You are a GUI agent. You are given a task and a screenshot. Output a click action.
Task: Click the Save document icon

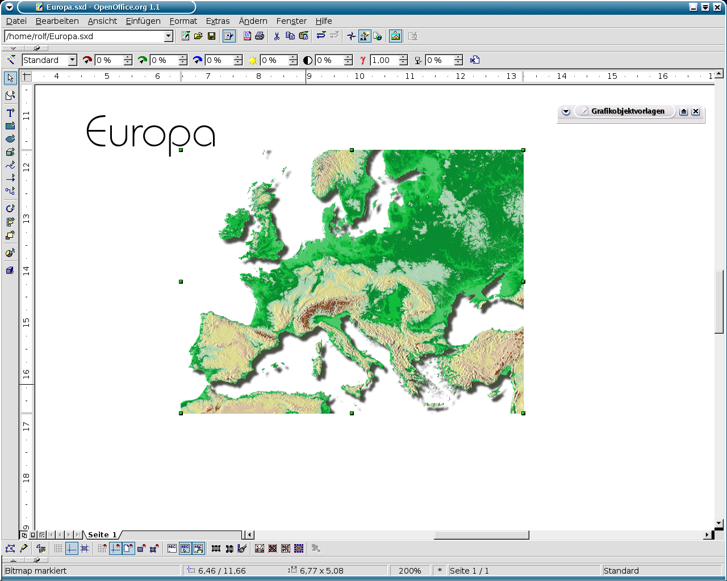point(211,36)
